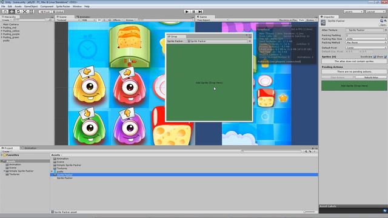Select Main Camera in the Hierarchy

point(11,24)
